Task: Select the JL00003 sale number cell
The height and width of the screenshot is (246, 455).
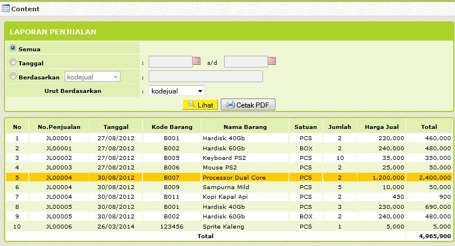Action: point(59,167)
